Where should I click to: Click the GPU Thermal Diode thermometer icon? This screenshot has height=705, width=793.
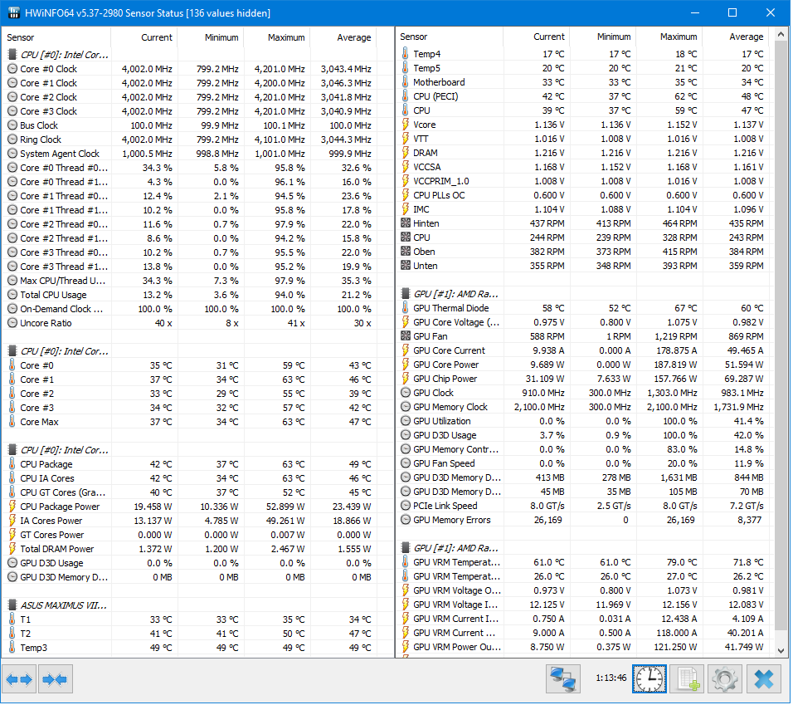(406, 308)
